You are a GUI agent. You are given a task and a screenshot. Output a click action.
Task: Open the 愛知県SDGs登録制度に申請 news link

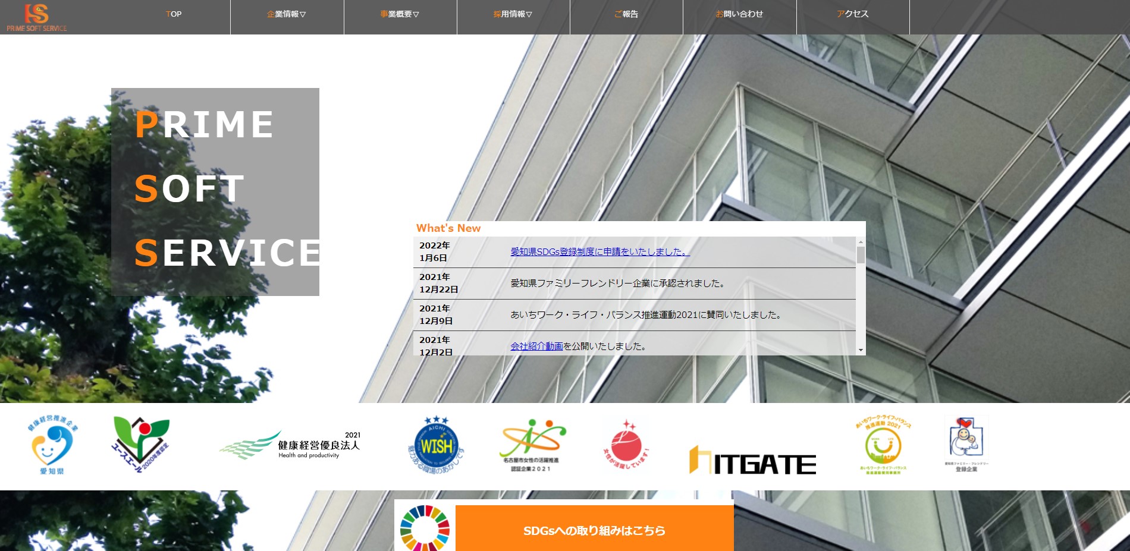(600, 252)
